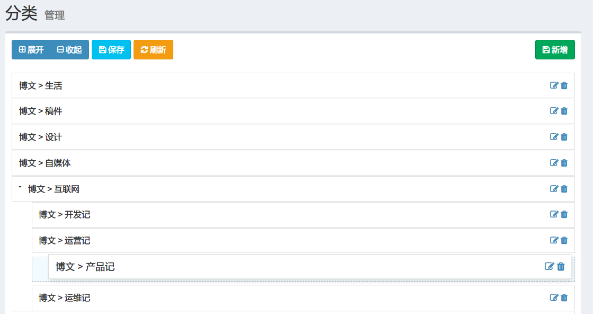Edit the 博文 > 稿件 category
Screen dimensions: 593x314
[554, 111]
